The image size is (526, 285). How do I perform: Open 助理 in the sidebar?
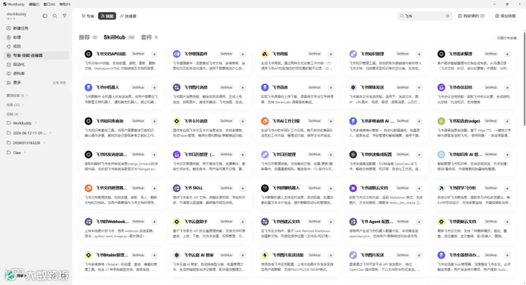coord(37,37)
